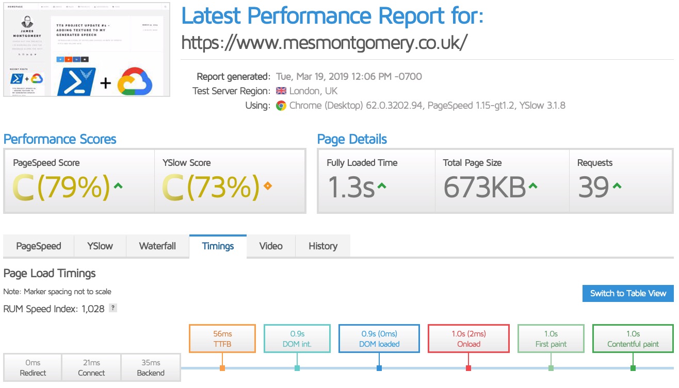Open the mesmontgomery.co.uk report URL
This screenshot has width=679, height=388.
(324, 43)
